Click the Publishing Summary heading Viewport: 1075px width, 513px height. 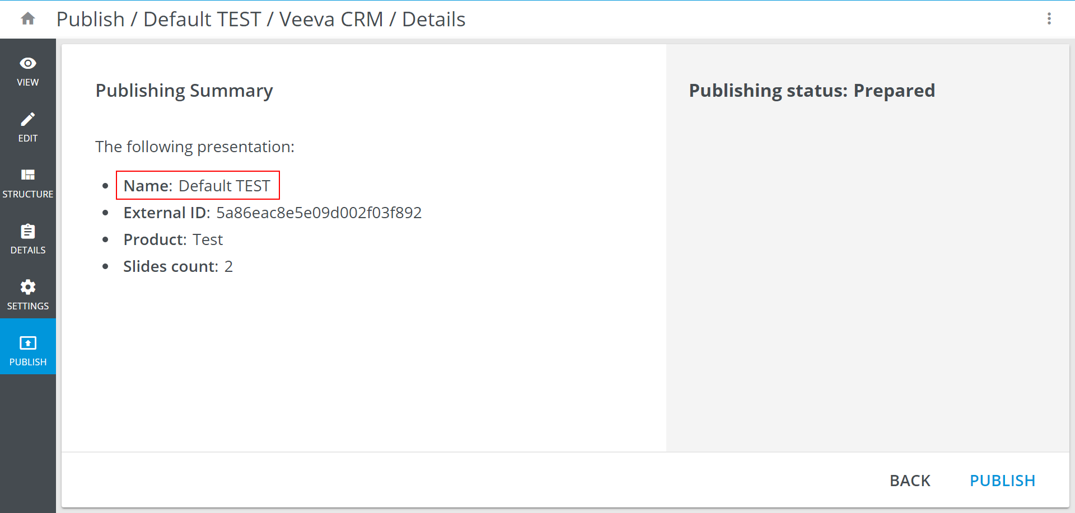pos(184,91)
